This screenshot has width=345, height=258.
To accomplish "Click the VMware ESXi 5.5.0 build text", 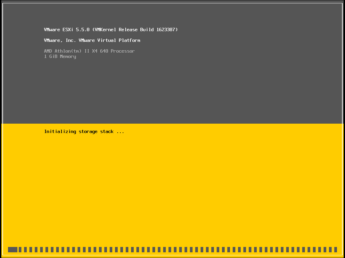I will tap(111, 29).
